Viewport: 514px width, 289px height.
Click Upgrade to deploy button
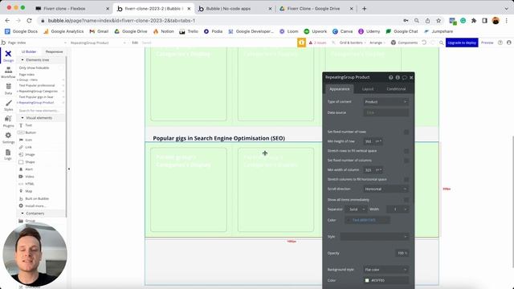point(462,43)
